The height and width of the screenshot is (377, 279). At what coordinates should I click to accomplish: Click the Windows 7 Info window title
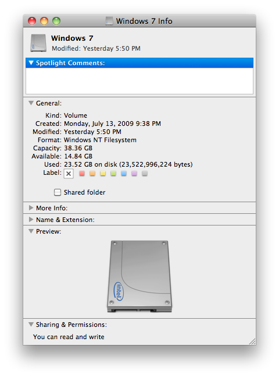coord(144,21)
